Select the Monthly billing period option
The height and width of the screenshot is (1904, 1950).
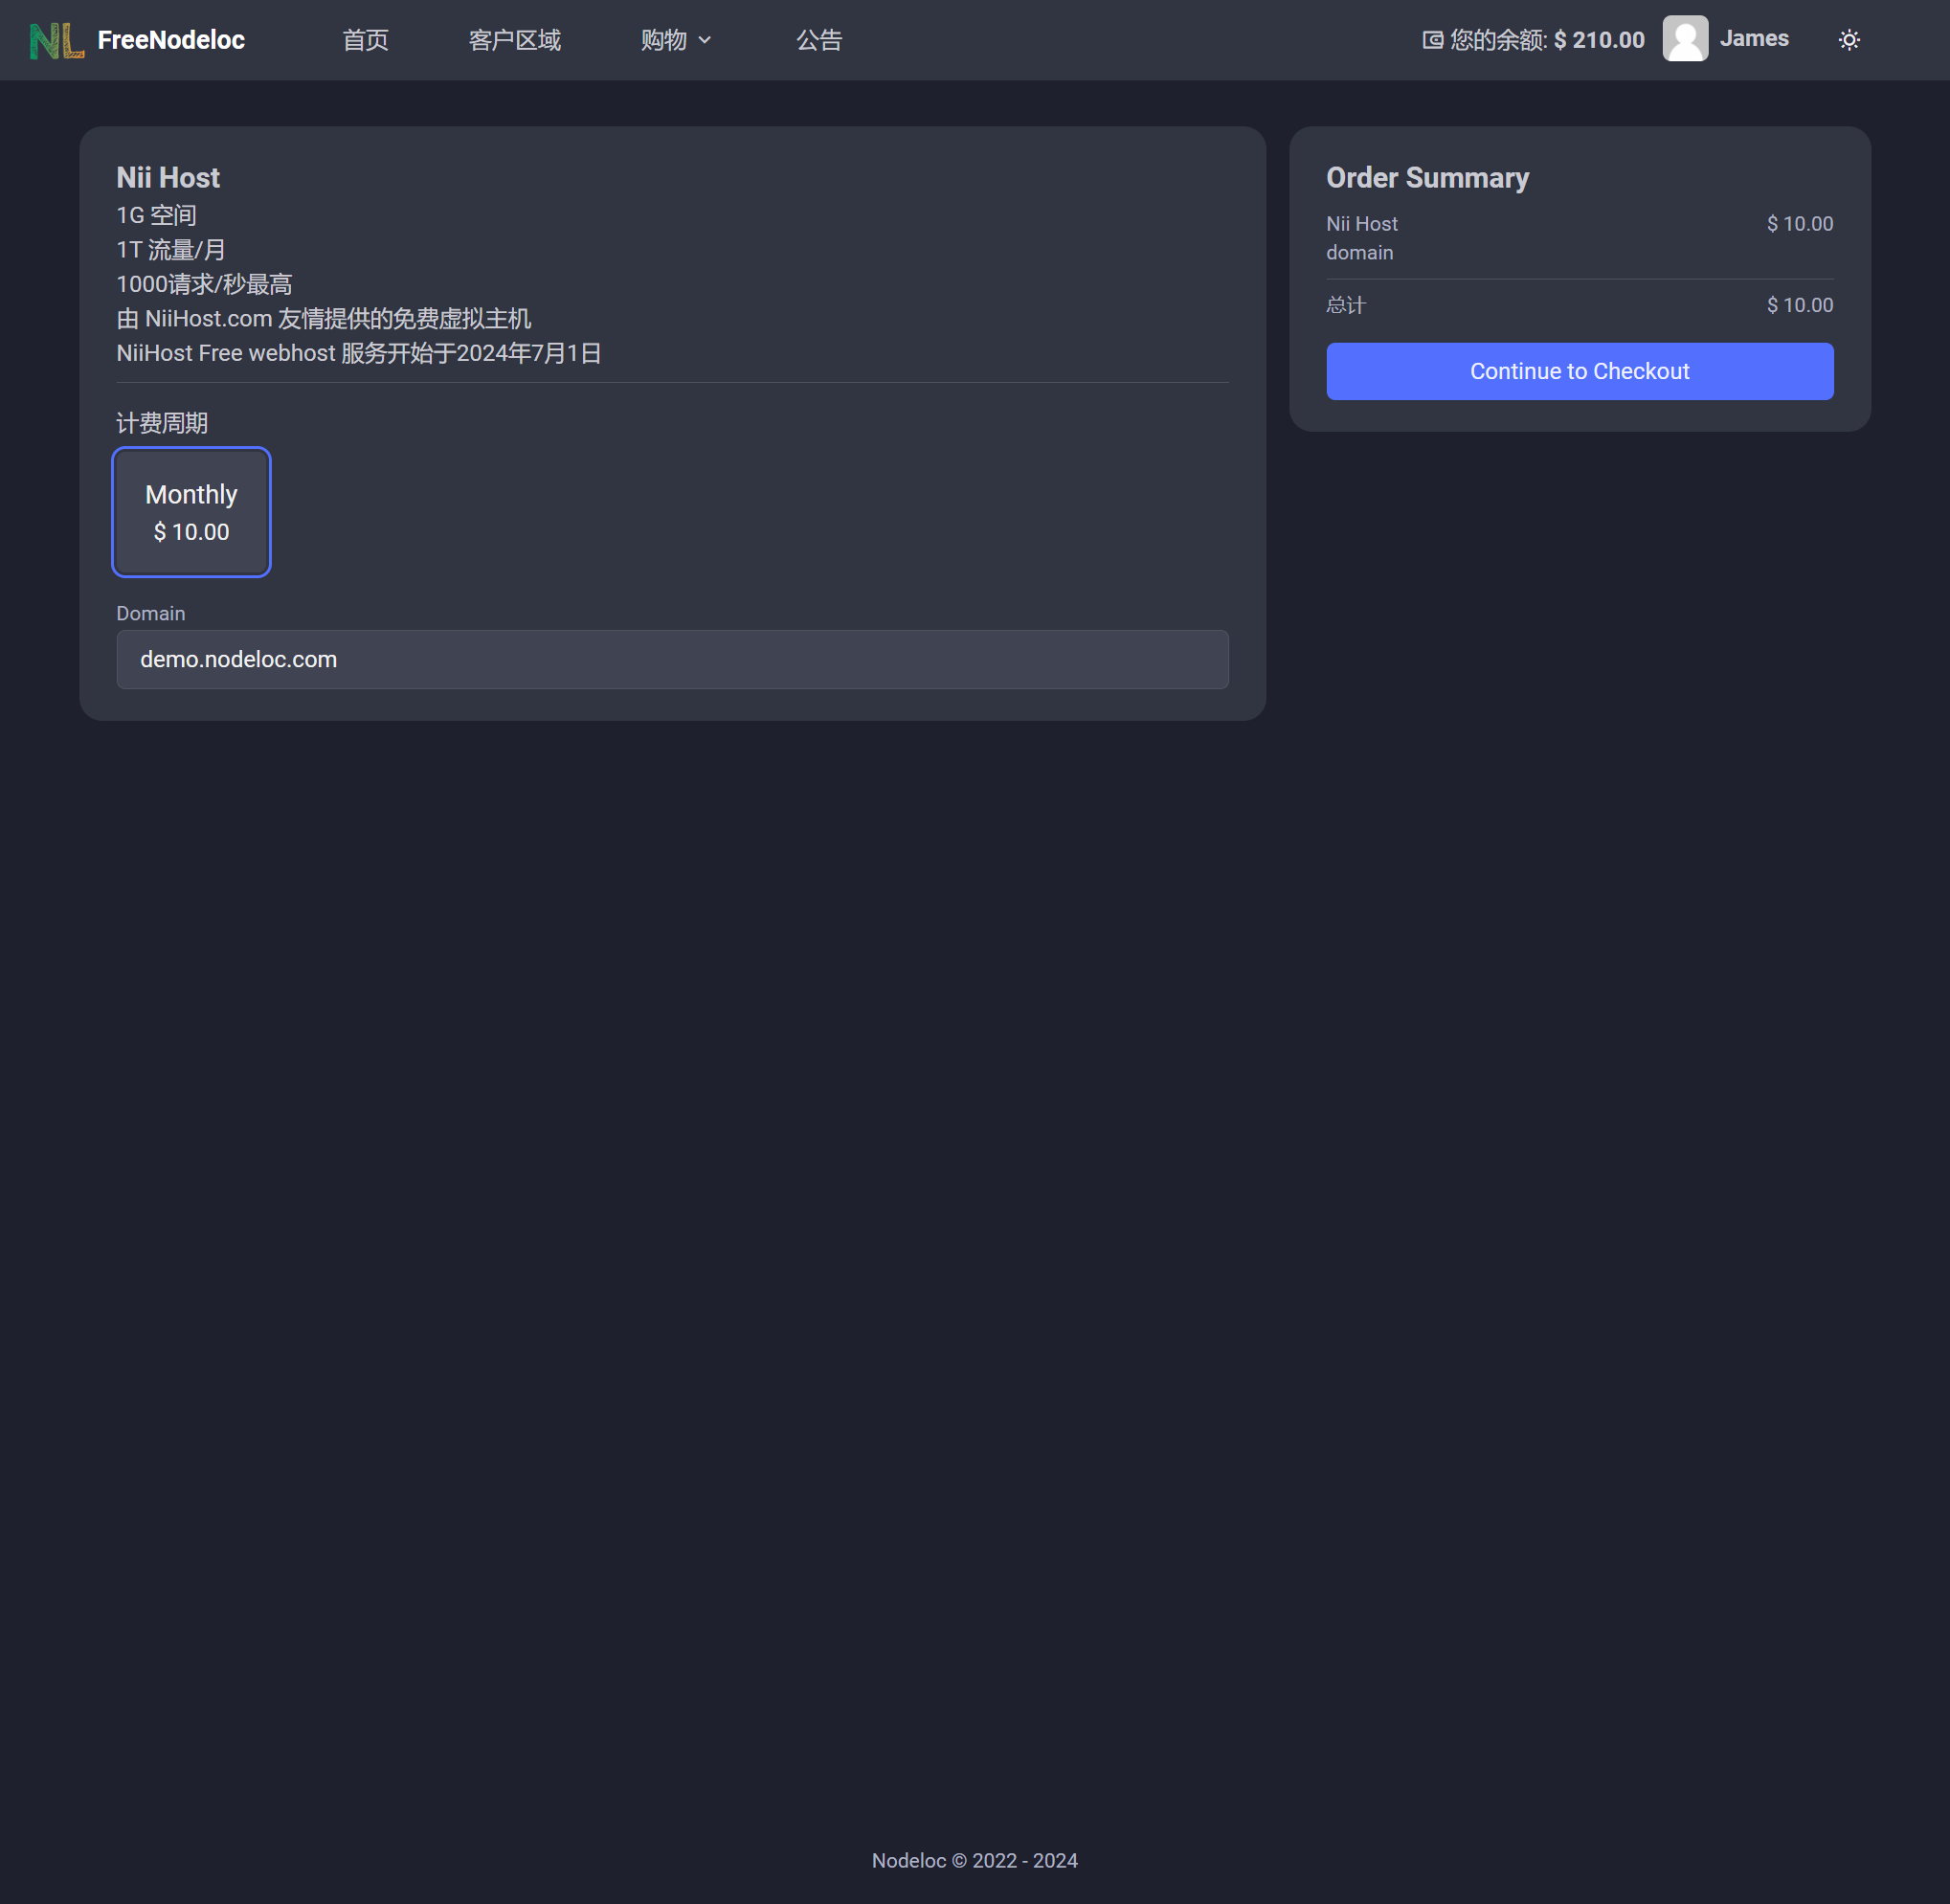pyautogui.click(x=191, y=513)
